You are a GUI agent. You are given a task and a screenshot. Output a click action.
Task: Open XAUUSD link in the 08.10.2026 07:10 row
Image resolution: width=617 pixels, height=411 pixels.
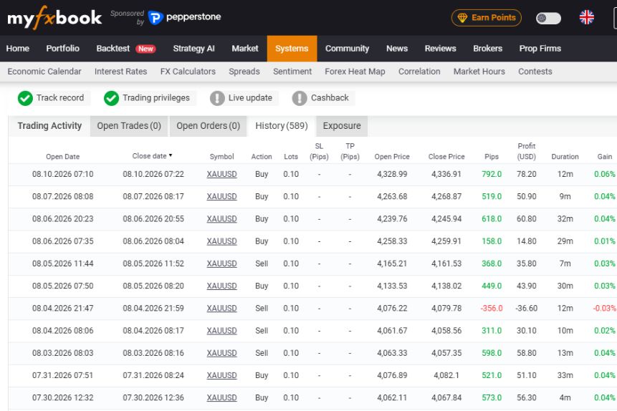point(221,174)
